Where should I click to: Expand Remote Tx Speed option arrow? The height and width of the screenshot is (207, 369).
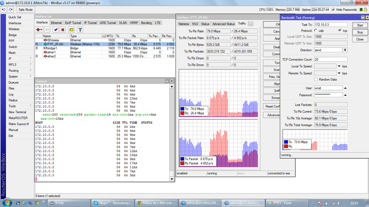(x=339, y=73)
